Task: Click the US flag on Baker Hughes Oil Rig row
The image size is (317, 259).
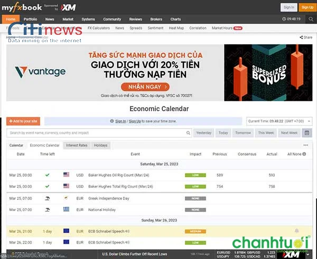Action: pos(66,175)
